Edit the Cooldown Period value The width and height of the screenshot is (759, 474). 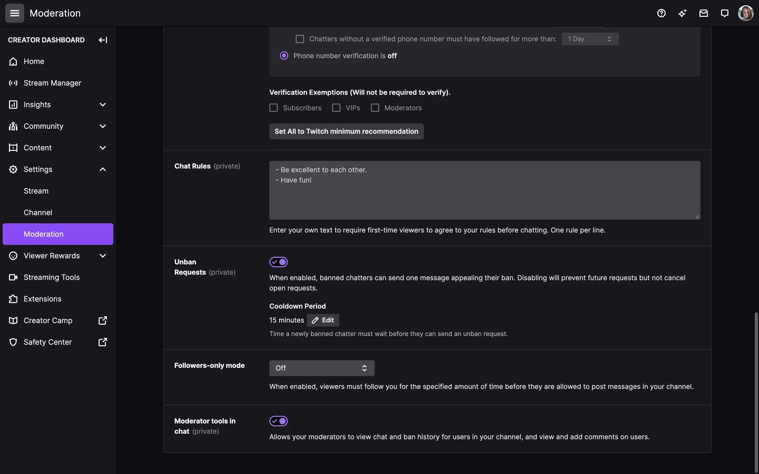tap(323, 320)
